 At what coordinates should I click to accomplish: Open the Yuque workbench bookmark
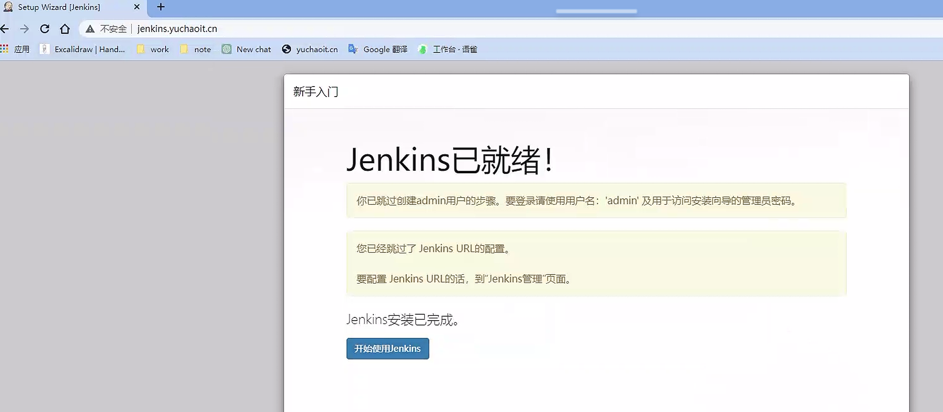click(x=447, y=49)
